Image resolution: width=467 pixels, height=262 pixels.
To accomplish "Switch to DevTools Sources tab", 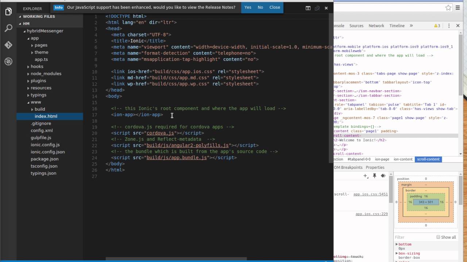I will [356, 25].
